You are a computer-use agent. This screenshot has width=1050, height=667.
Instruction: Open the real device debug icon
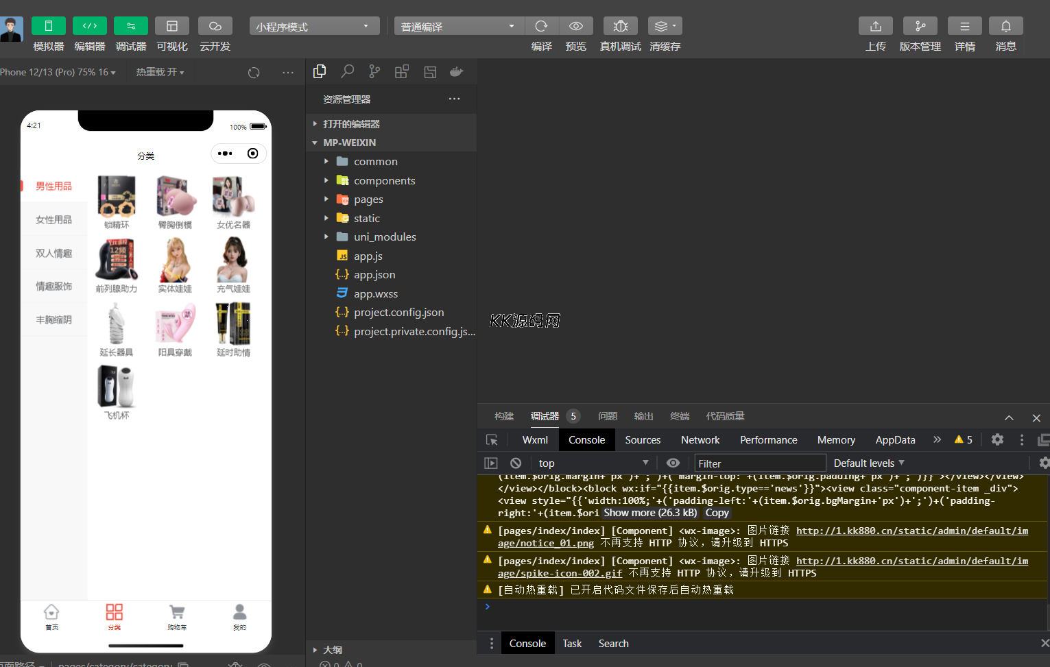click(x=620, y=26)
